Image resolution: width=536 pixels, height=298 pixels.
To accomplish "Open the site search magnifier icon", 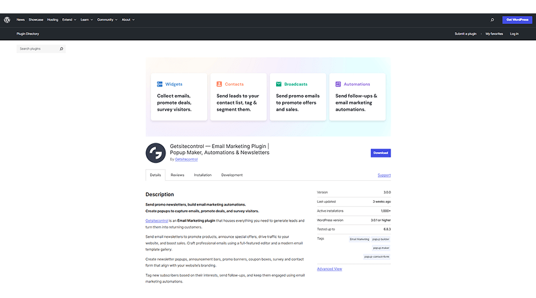I will click(x=492, y=20).
